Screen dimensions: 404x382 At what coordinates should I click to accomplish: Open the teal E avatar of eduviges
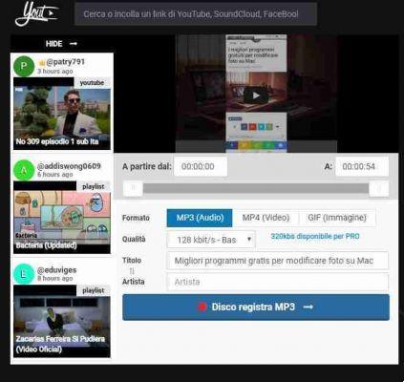pyautogui.click(x=24, y=274)
